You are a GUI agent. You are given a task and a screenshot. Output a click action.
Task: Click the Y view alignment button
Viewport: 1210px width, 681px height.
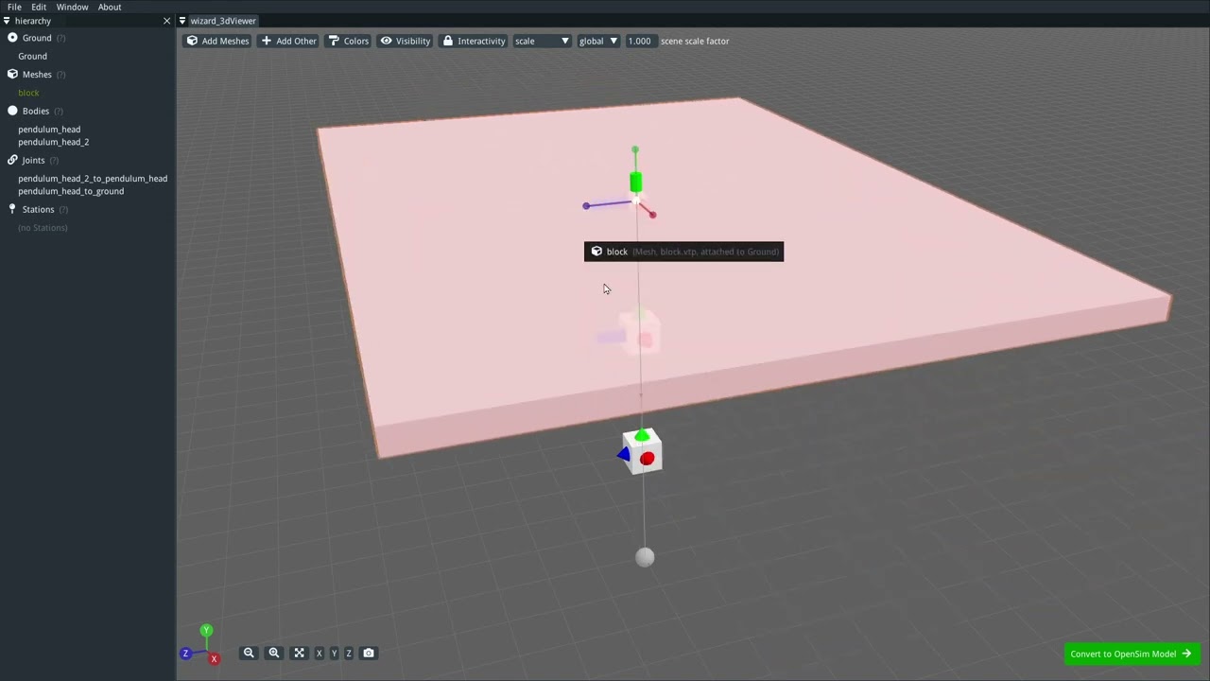(334, 654)
